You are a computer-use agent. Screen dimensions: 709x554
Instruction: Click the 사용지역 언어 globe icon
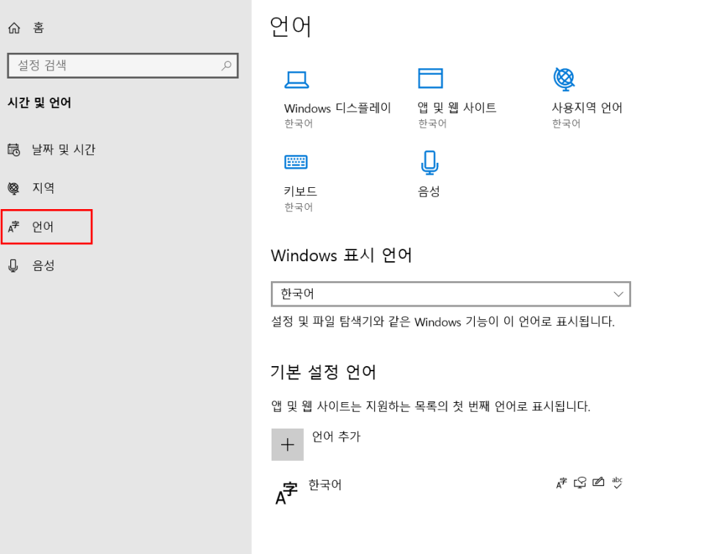tap(564, 79)
